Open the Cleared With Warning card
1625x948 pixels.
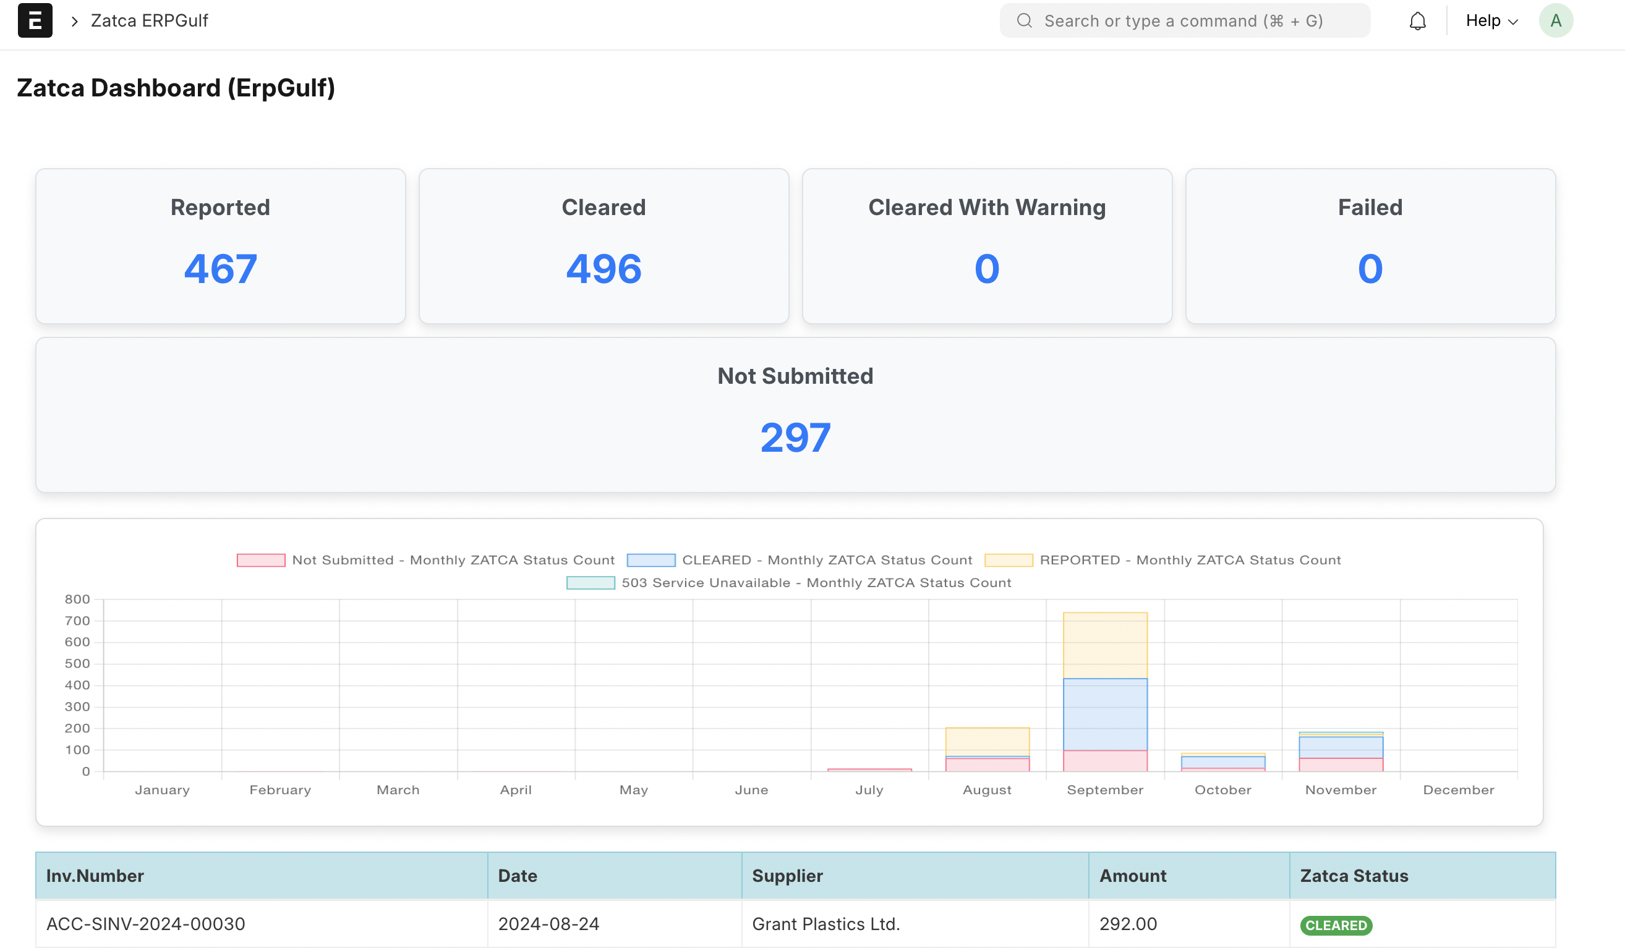[x=987, y=246]
